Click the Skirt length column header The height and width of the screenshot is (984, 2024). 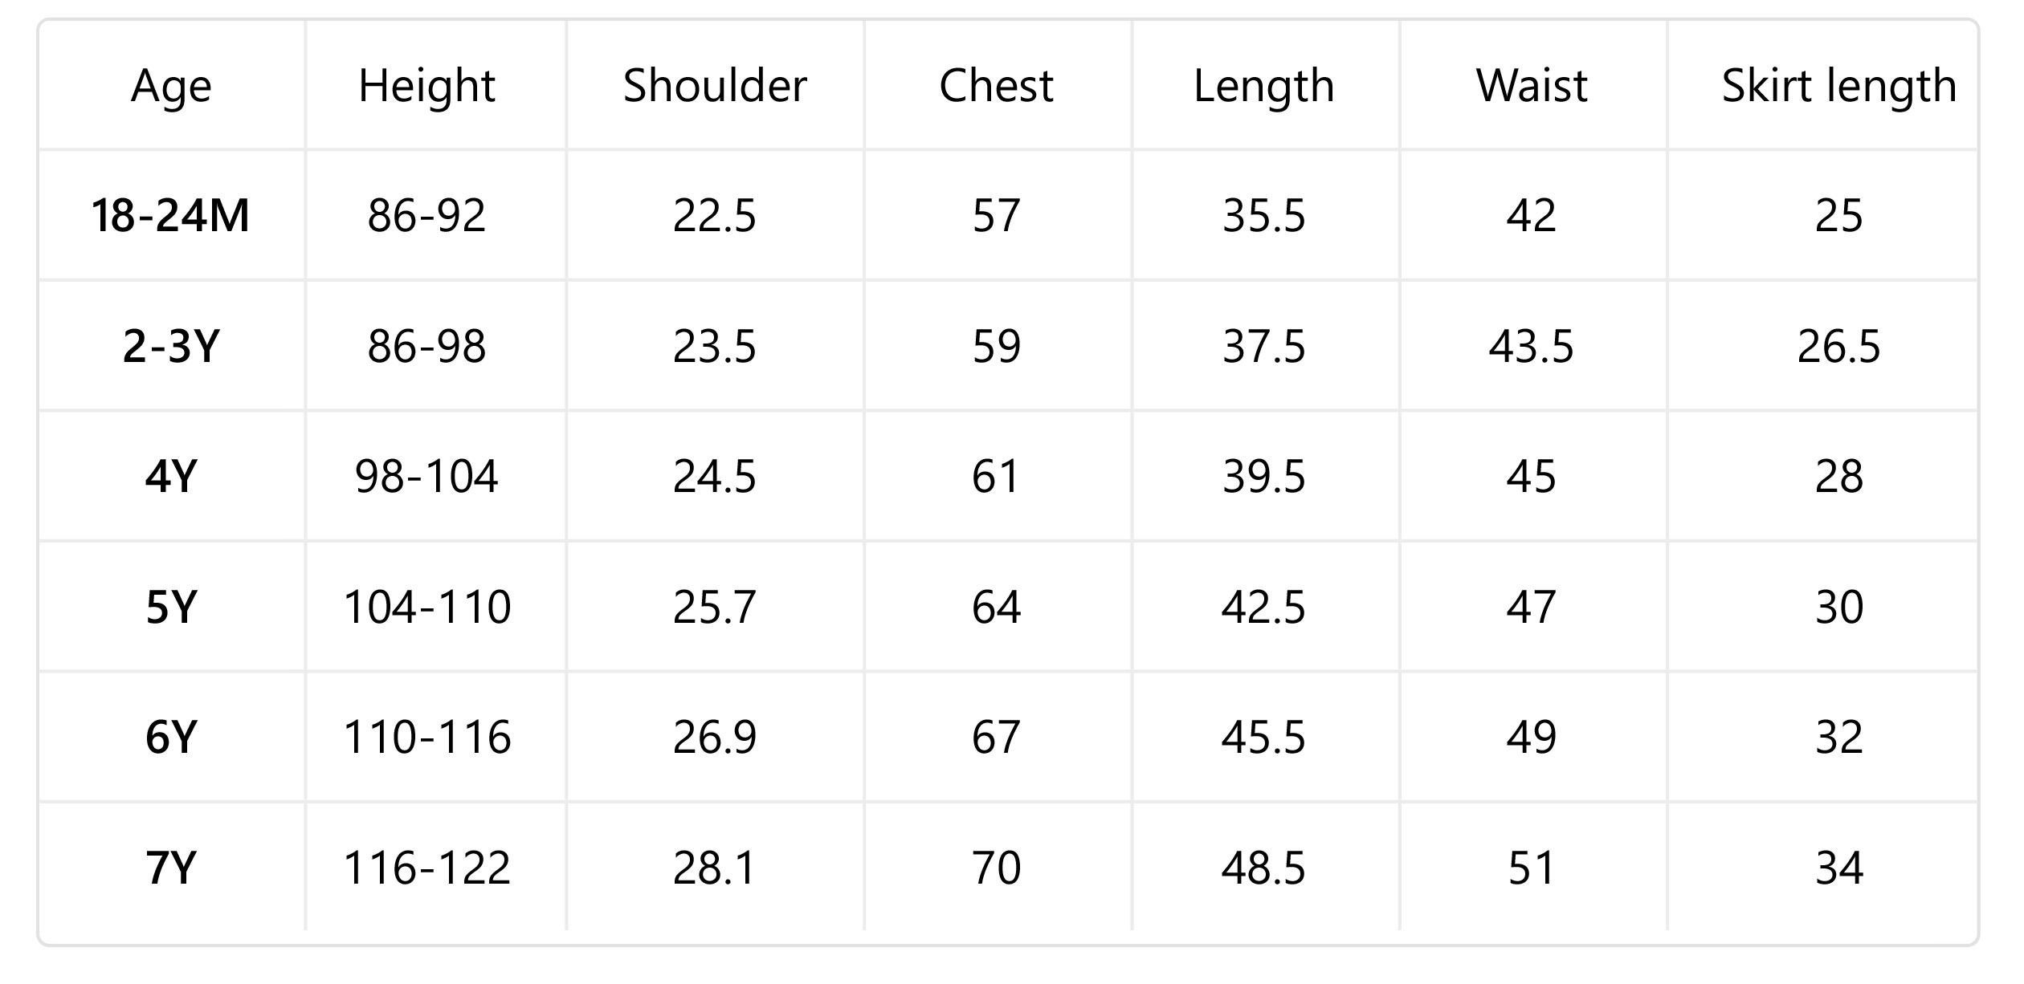(x=1838, y=86)
